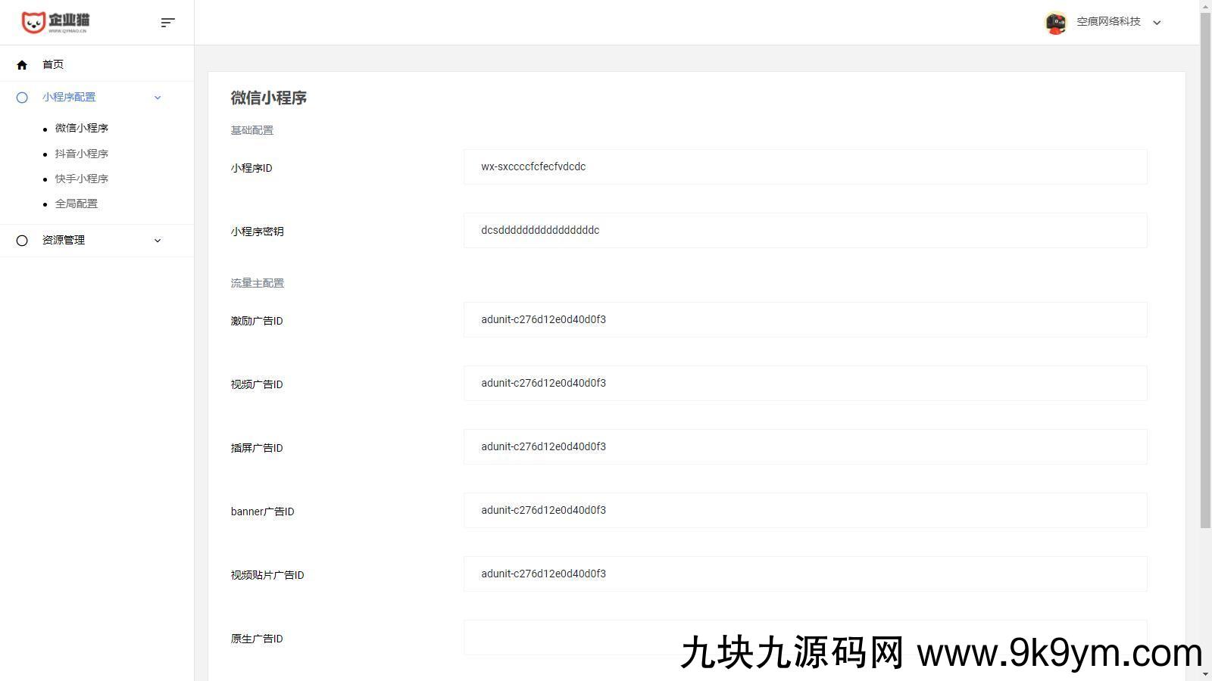Viewport: 1212px width, 681px height.
Task: Click the circle icon beside 资源管理
Action: [22, 241]
